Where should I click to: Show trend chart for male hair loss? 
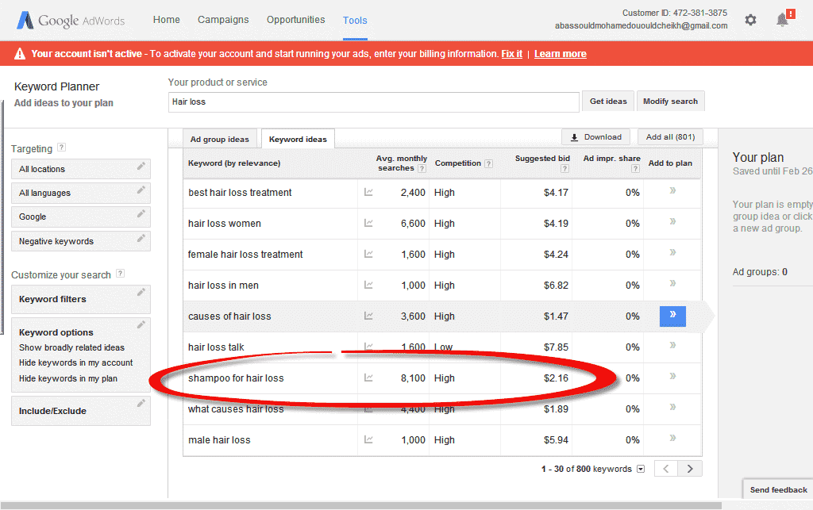tap(368, 439)
